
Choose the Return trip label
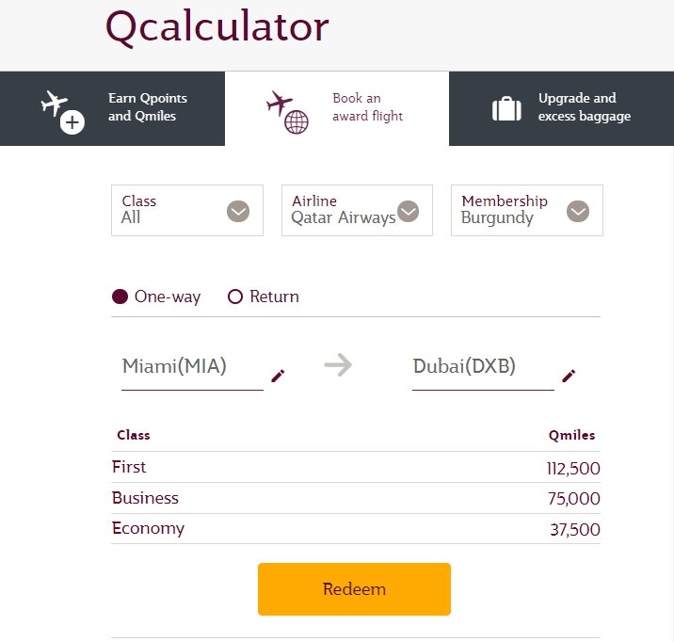(x=274, y=297)
